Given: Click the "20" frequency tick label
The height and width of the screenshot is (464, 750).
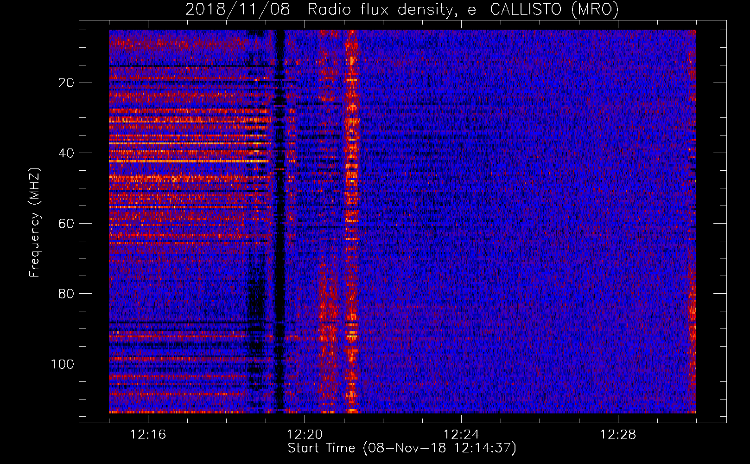Looking at the screenshot, I should tap(67, 83).
